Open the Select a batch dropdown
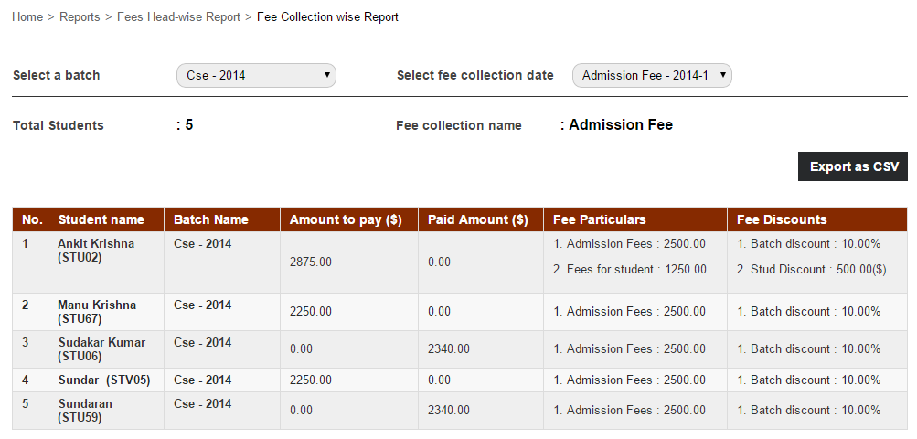 point(256,76)
